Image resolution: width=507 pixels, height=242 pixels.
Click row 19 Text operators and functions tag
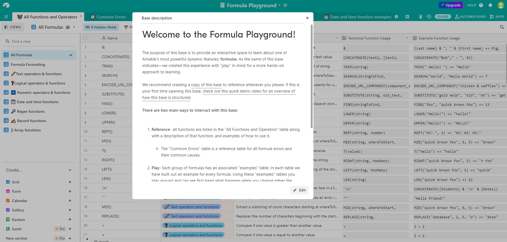pos(191,216)
